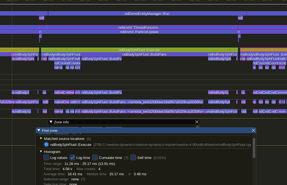Collapse the Matched source locations section
The image size is (287, 185).
pyautogui.click(x=41, y=139)
